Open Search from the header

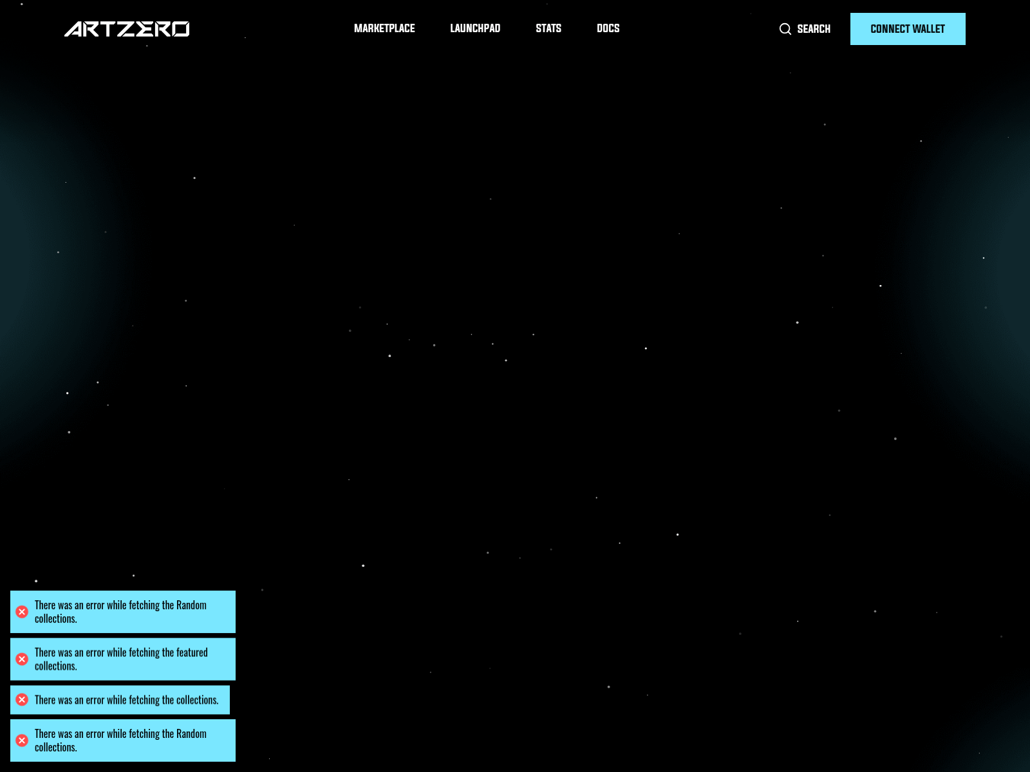point(805,29)
